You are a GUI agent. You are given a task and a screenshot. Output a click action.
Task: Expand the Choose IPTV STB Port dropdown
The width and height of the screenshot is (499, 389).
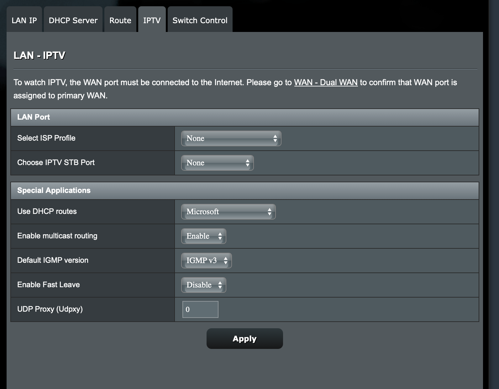218,163
